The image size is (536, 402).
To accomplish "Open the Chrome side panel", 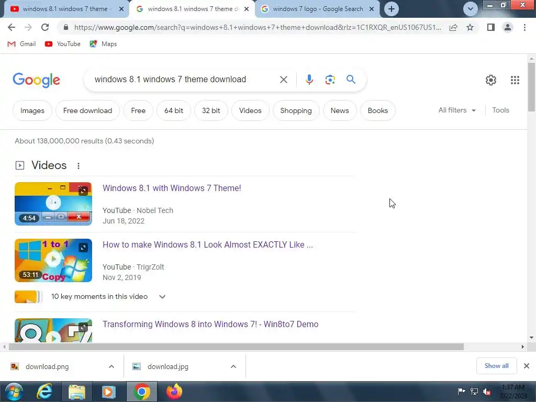I will click(491, 27).
